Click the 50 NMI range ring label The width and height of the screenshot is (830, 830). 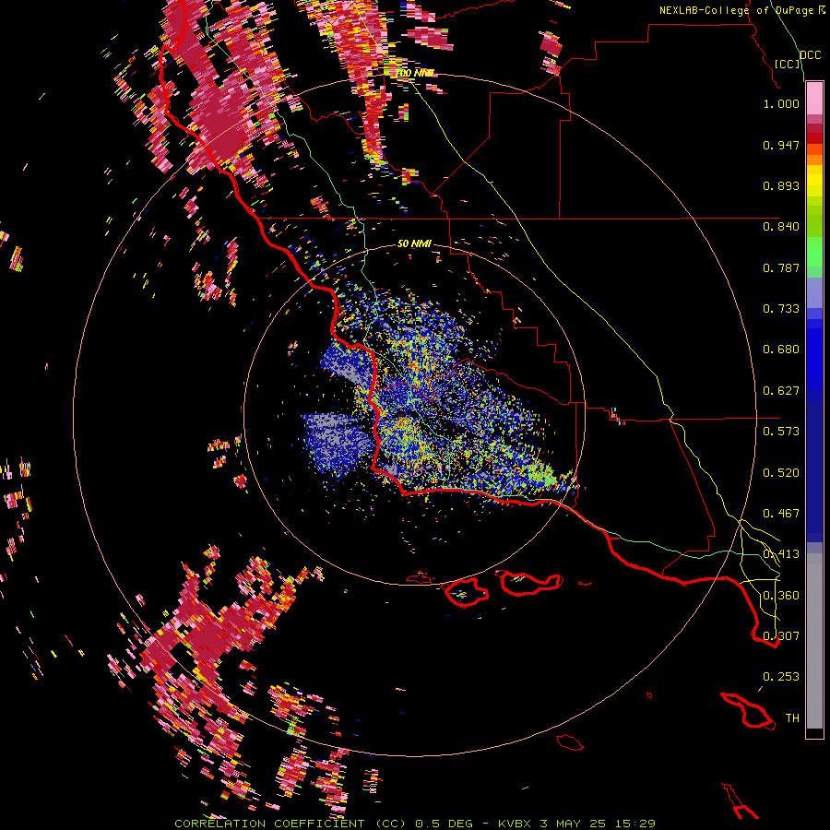point(414,243)
